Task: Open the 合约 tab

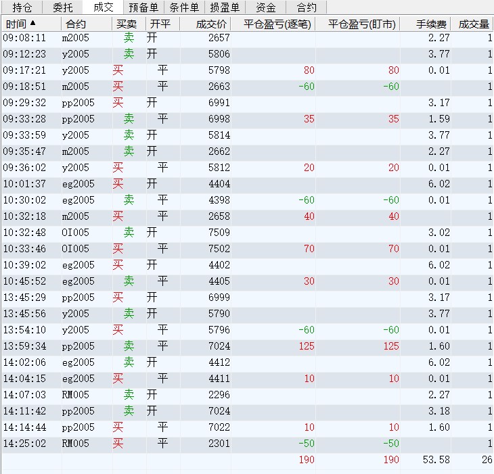Action: (x=307, y=7)
